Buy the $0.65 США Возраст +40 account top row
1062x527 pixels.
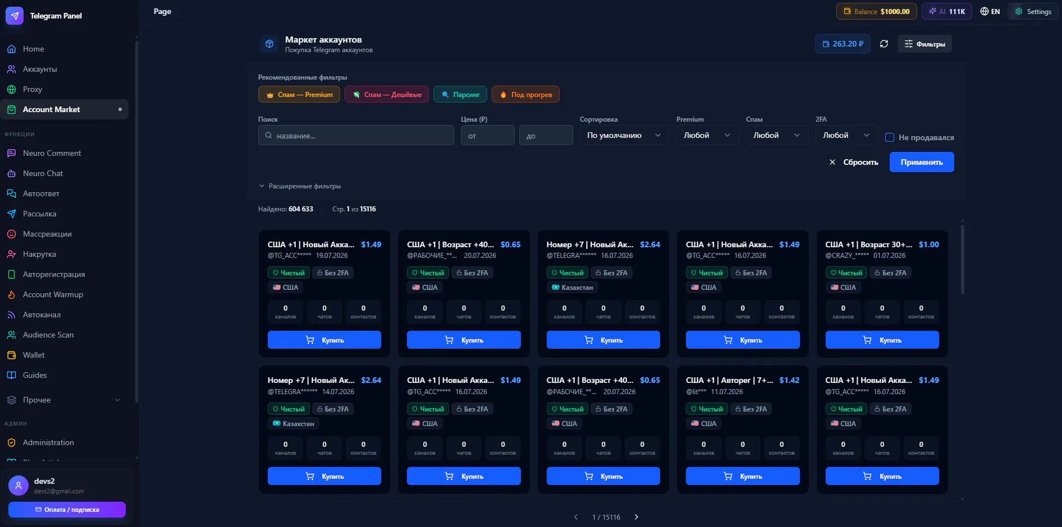click(x=464, y=340)
